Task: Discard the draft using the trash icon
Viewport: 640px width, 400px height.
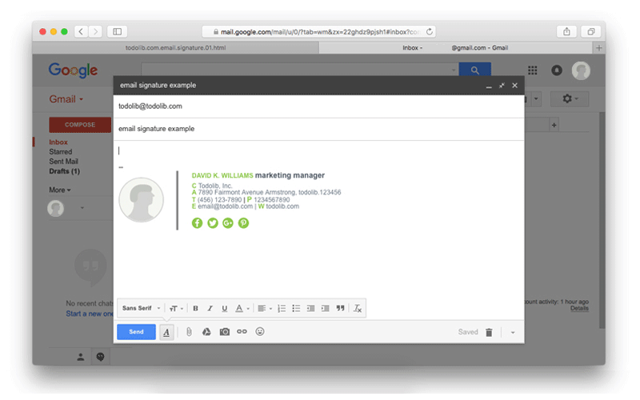Action: tap(489, 332)
